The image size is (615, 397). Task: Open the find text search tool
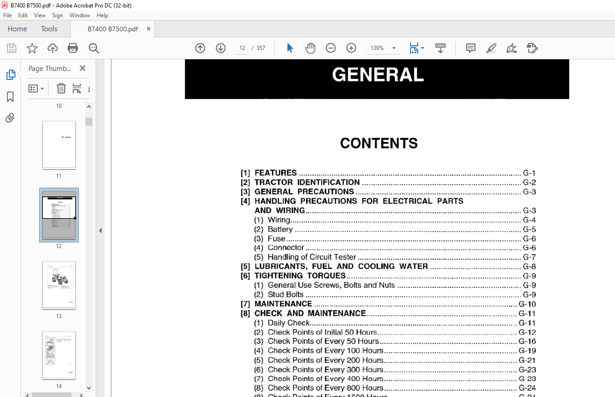click(x=94, y=48)
